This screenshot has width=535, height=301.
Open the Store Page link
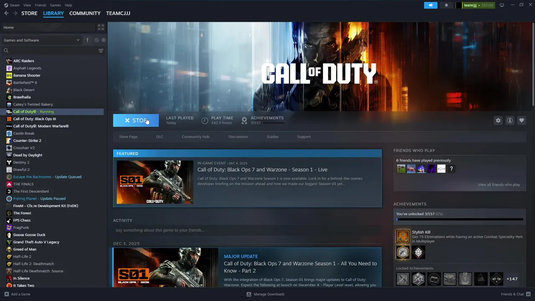pyautogui.click(x=128, y=137)
